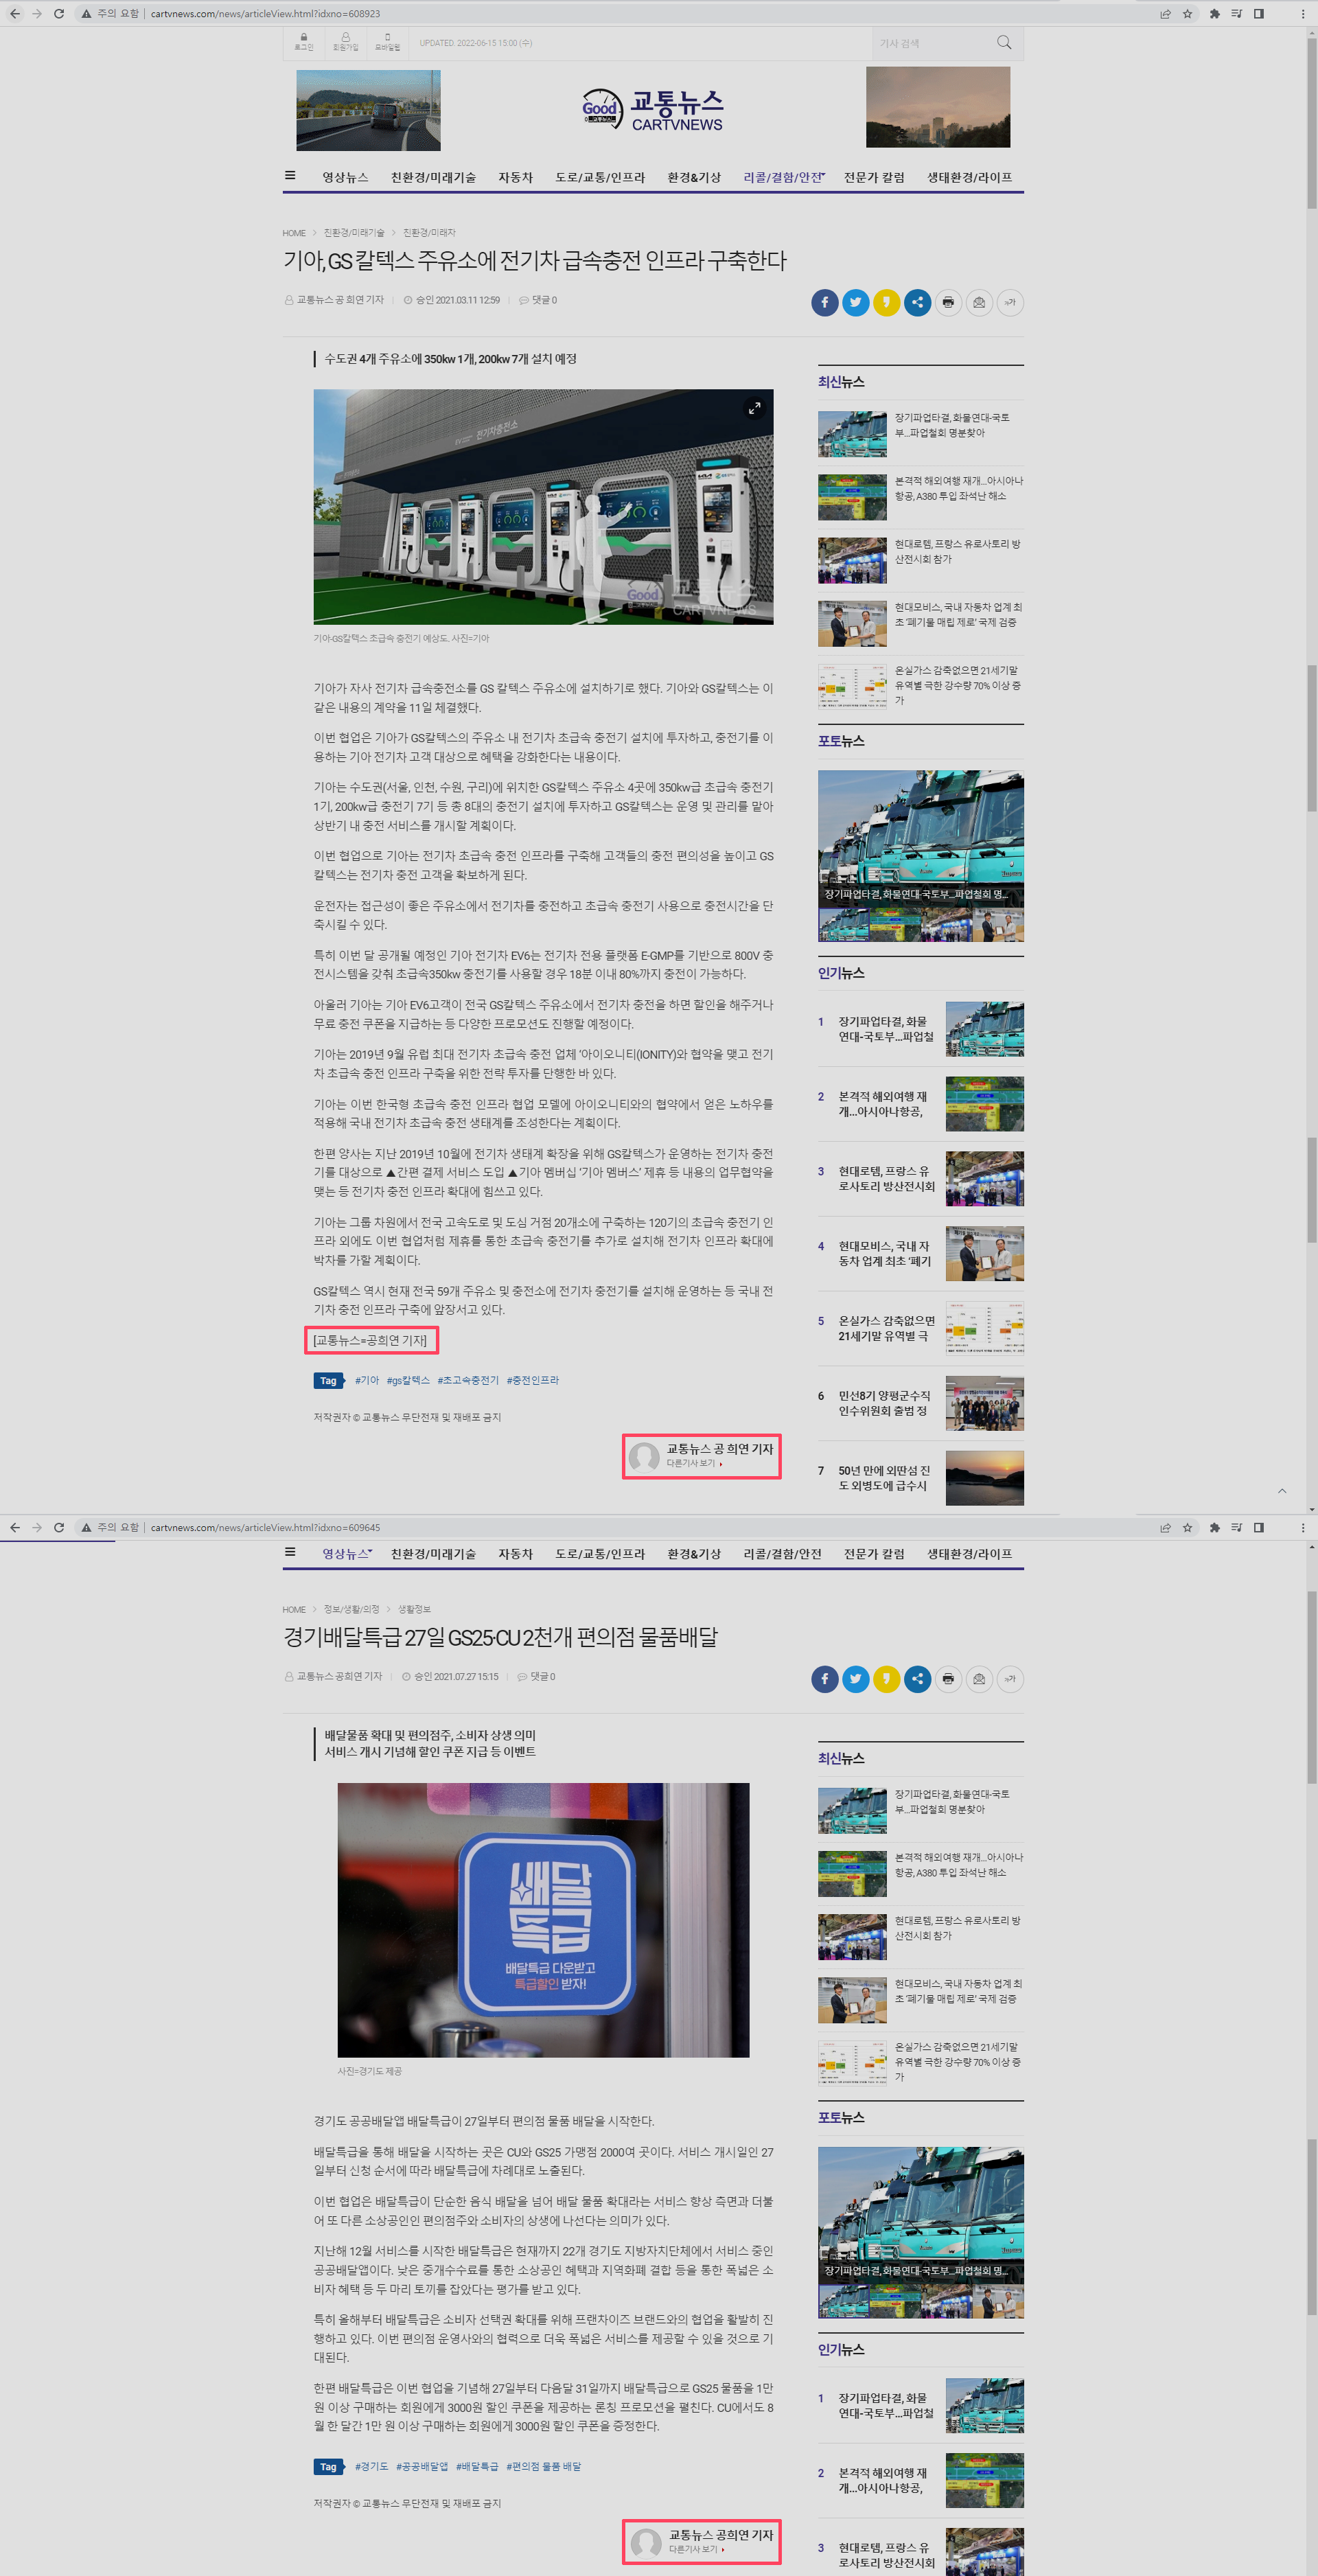
Task: Click the 친환경/미래차 breadcrumb link
Action: [429, 233]
